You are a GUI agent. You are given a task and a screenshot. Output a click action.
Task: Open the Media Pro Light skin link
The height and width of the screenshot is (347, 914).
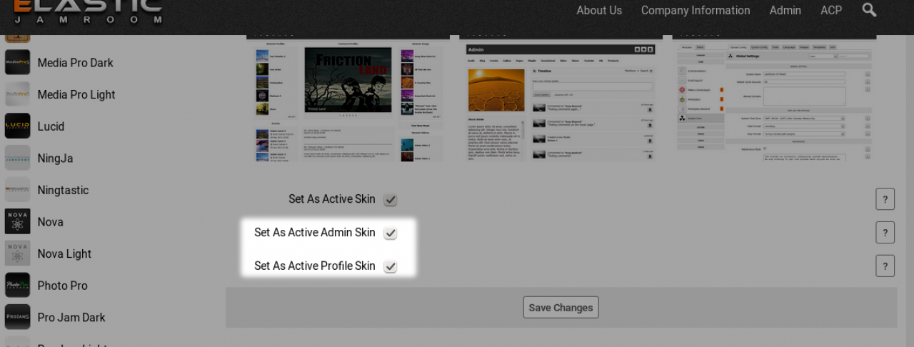(76, 94)
